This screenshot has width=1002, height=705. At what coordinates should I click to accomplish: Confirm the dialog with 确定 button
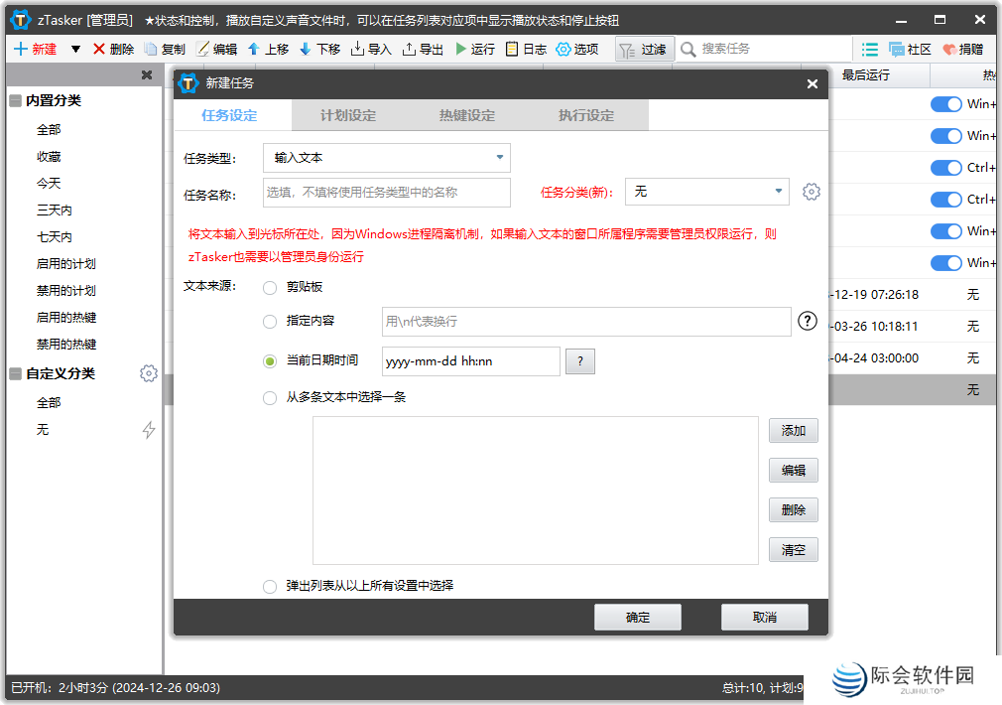pos(637,617)
